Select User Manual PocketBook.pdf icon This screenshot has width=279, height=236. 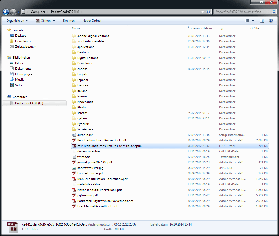(74, 206)
